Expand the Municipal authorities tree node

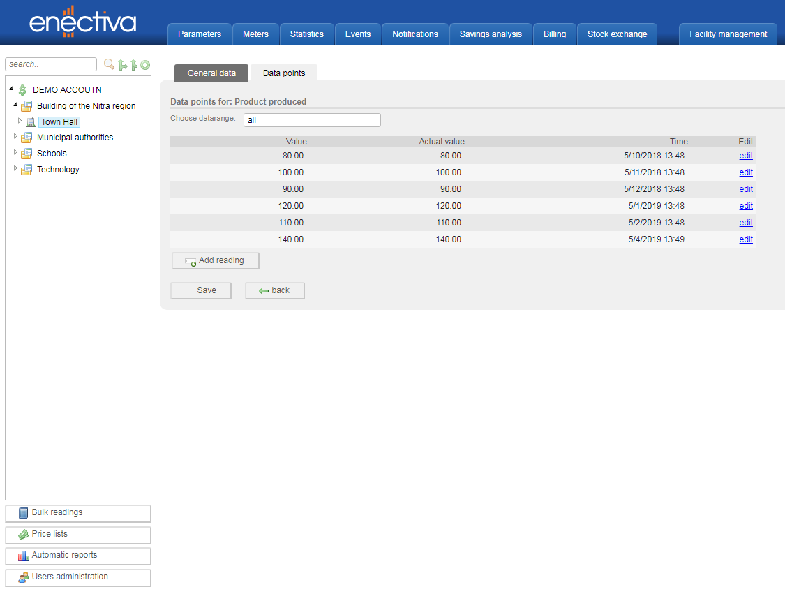(x=15, y=136)
